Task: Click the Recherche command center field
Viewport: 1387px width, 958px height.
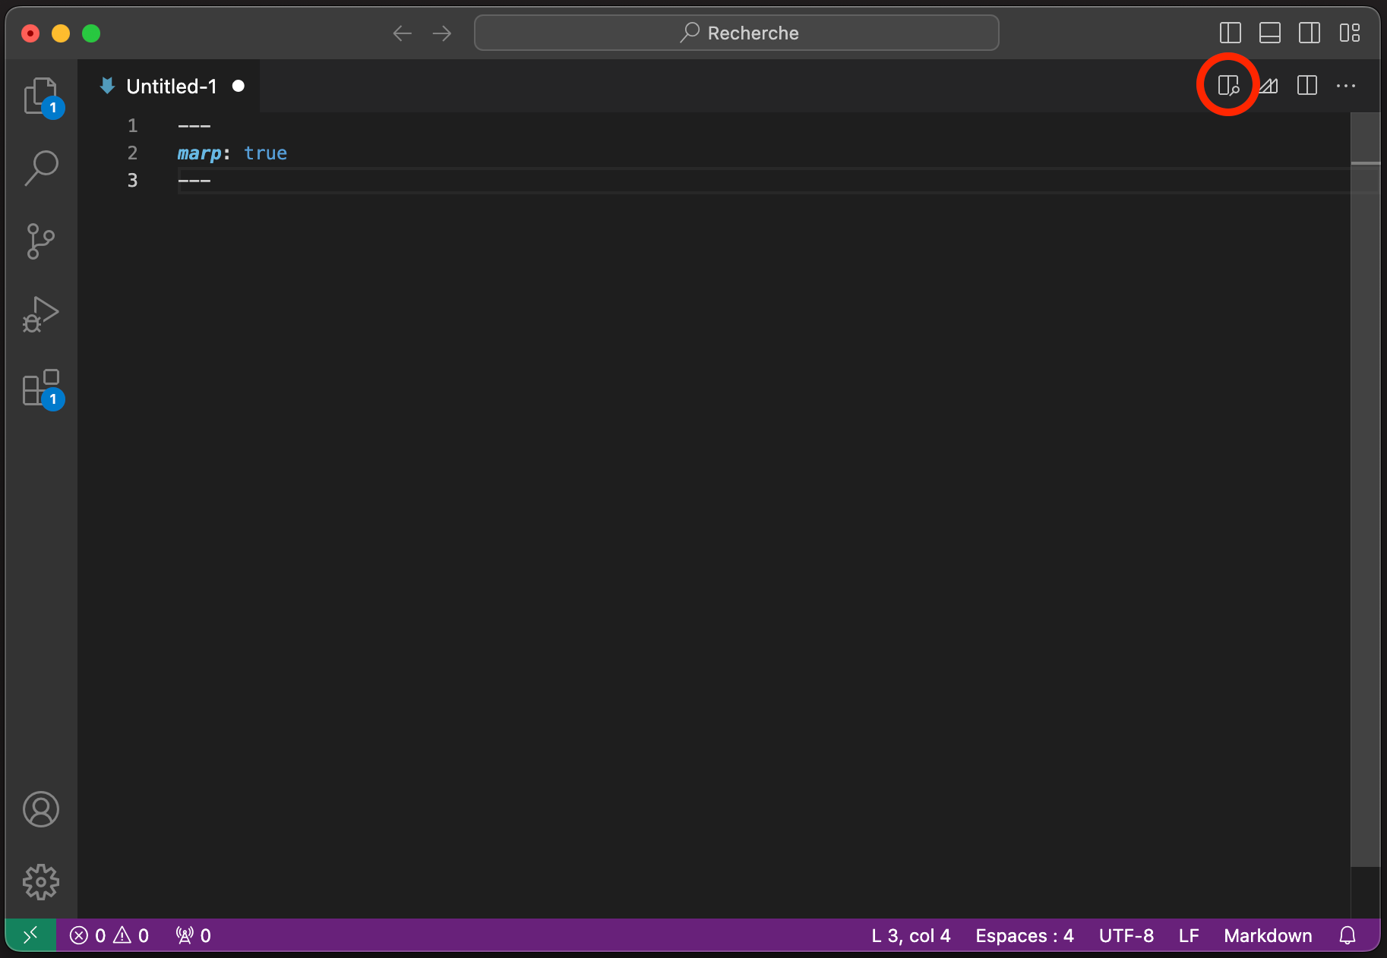Action: tap(737, 33)
